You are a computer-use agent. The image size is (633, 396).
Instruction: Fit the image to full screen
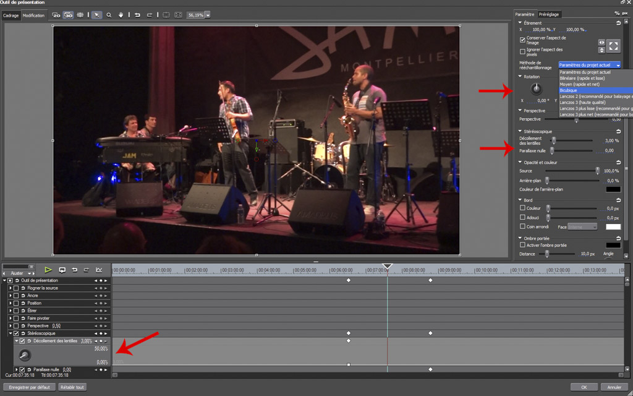[x=613, y=46]
